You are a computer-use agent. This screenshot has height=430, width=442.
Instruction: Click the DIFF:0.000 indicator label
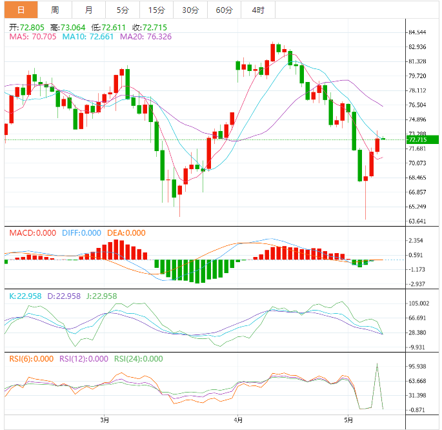pyautogui.click(x=81, y=233)
